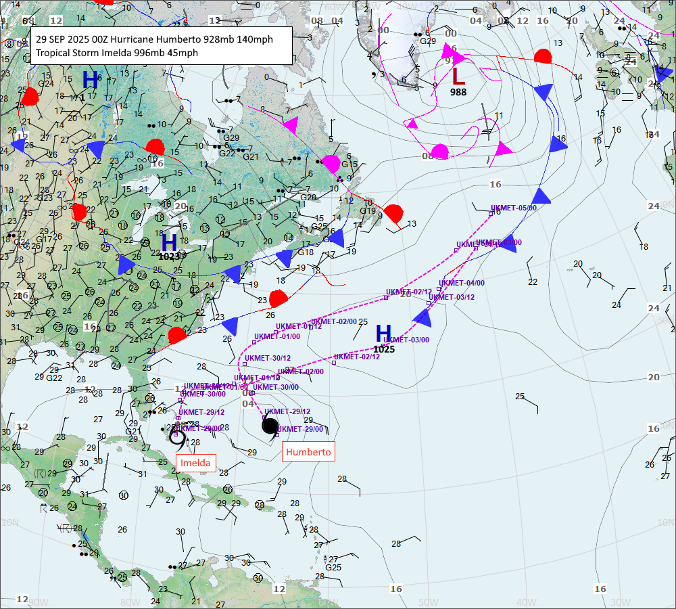Viewport: 676px width, 609px height.
Task: Click the red-bordered Humberto label
Action: click(308, 452)
